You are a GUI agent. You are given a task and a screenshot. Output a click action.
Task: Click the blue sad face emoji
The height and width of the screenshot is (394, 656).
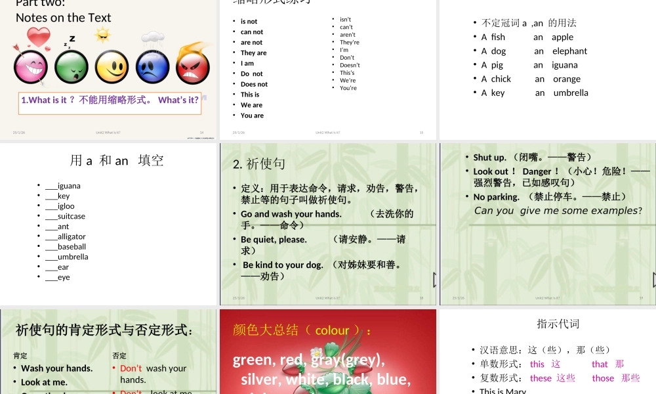pyautogui.click(x=153, y=67)
